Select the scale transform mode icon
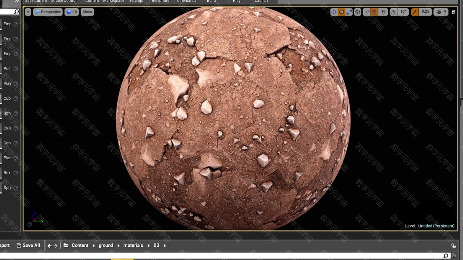 click(x=349, y=12)
